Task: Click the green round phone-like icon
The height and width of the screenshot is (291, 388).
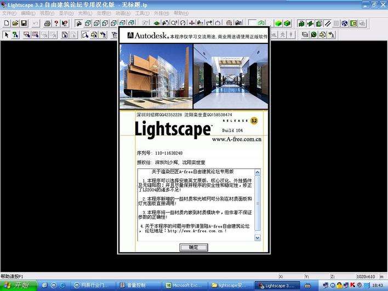Action: pyautogui.click(x=314, y=35)
